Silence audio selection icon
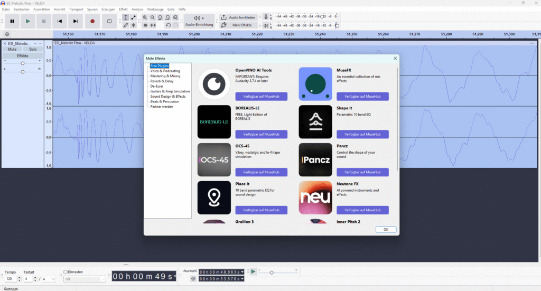541x291 pixels. [153, 25]
